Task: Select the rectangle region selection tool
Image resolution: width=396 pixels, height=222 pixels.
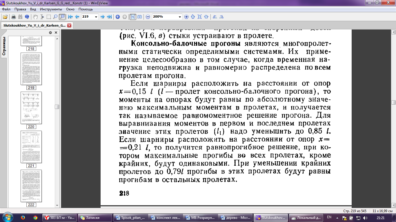Action: 49,17
